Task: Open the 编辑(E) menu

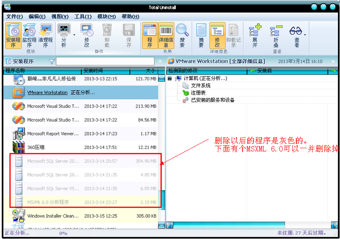Action: (x=37, y=17)
